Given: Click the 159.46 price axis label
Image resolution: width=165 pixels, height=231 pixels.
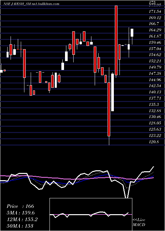Looking at the screenshot, I should (155, 43).
